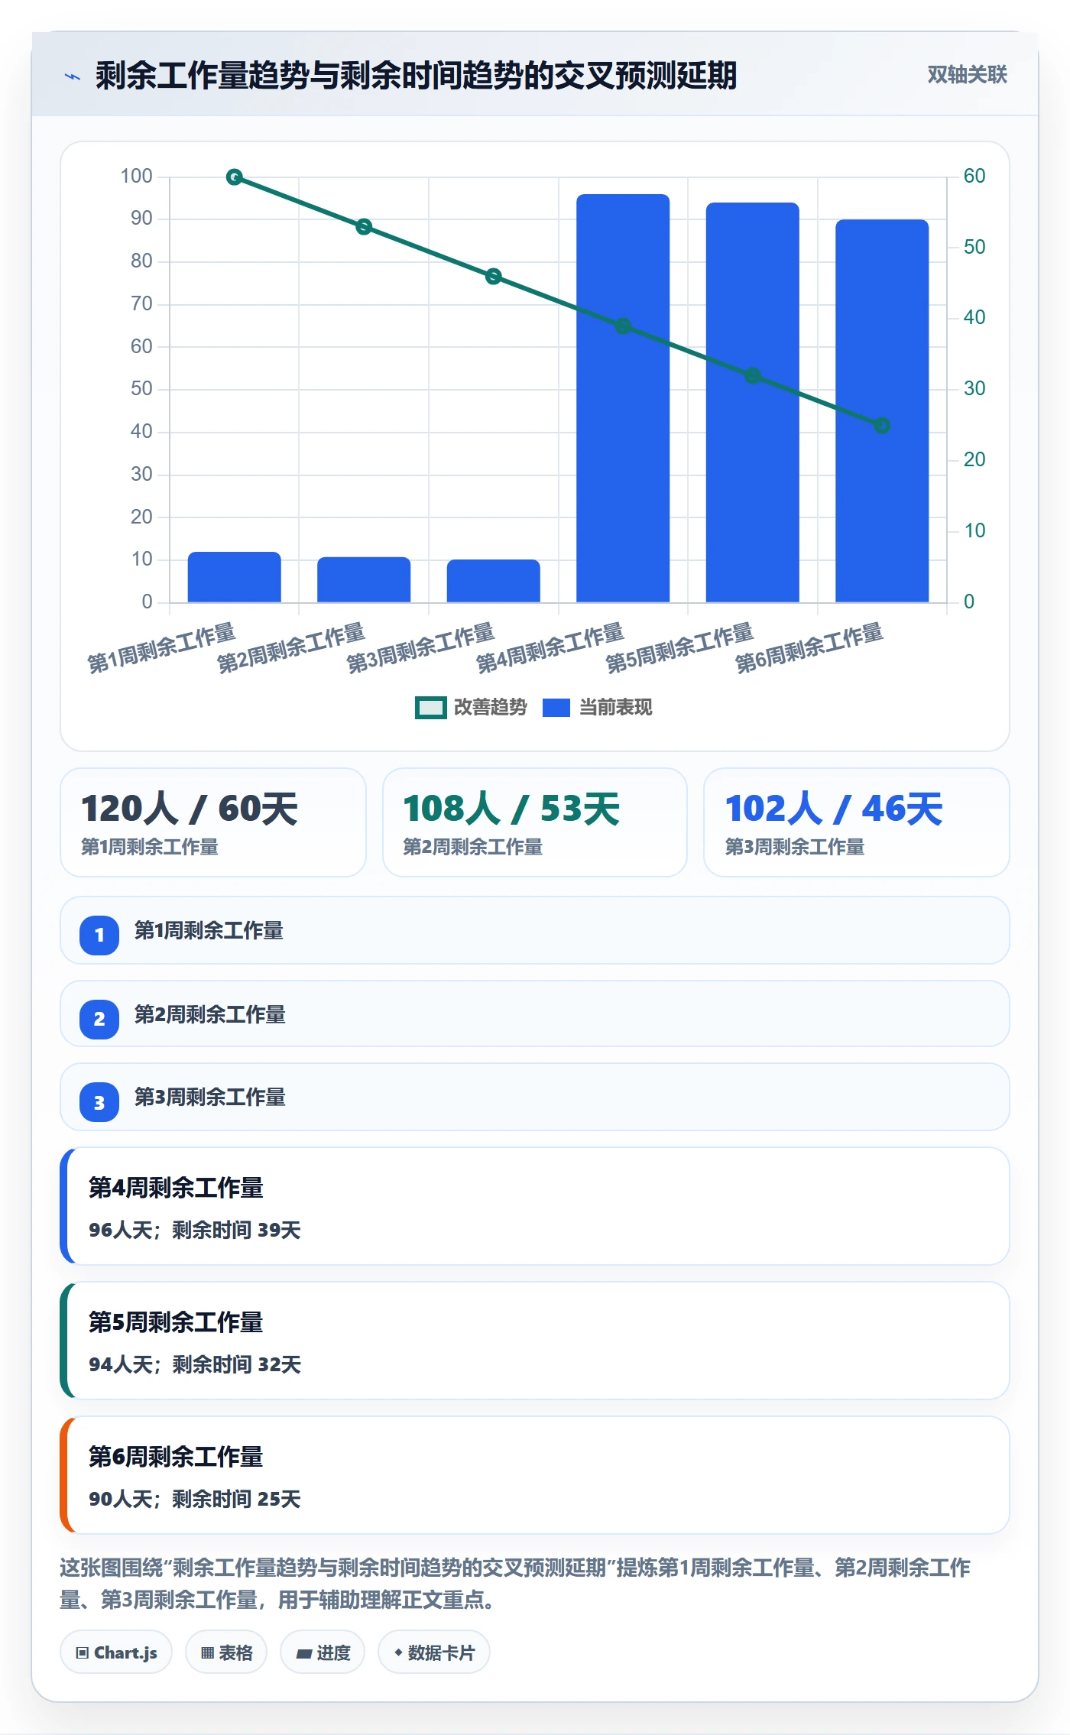The width and height of the screenshot is (1070, 1735).
Task: Click the blue number 1 badge
Action: pyautogui.click(x=99, y=935)
